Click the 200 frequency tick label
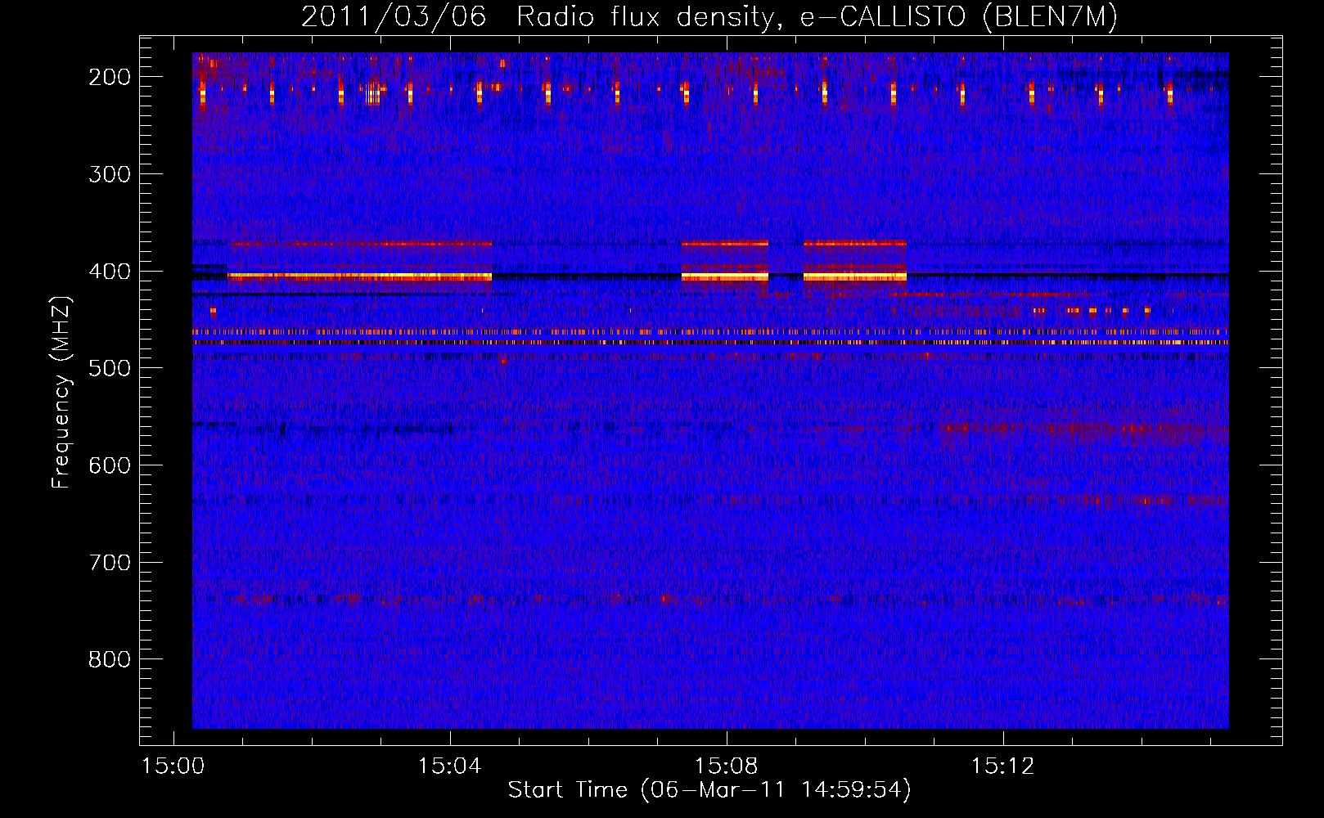Screen dimensions: 1324x818 [x=110, y=77]
